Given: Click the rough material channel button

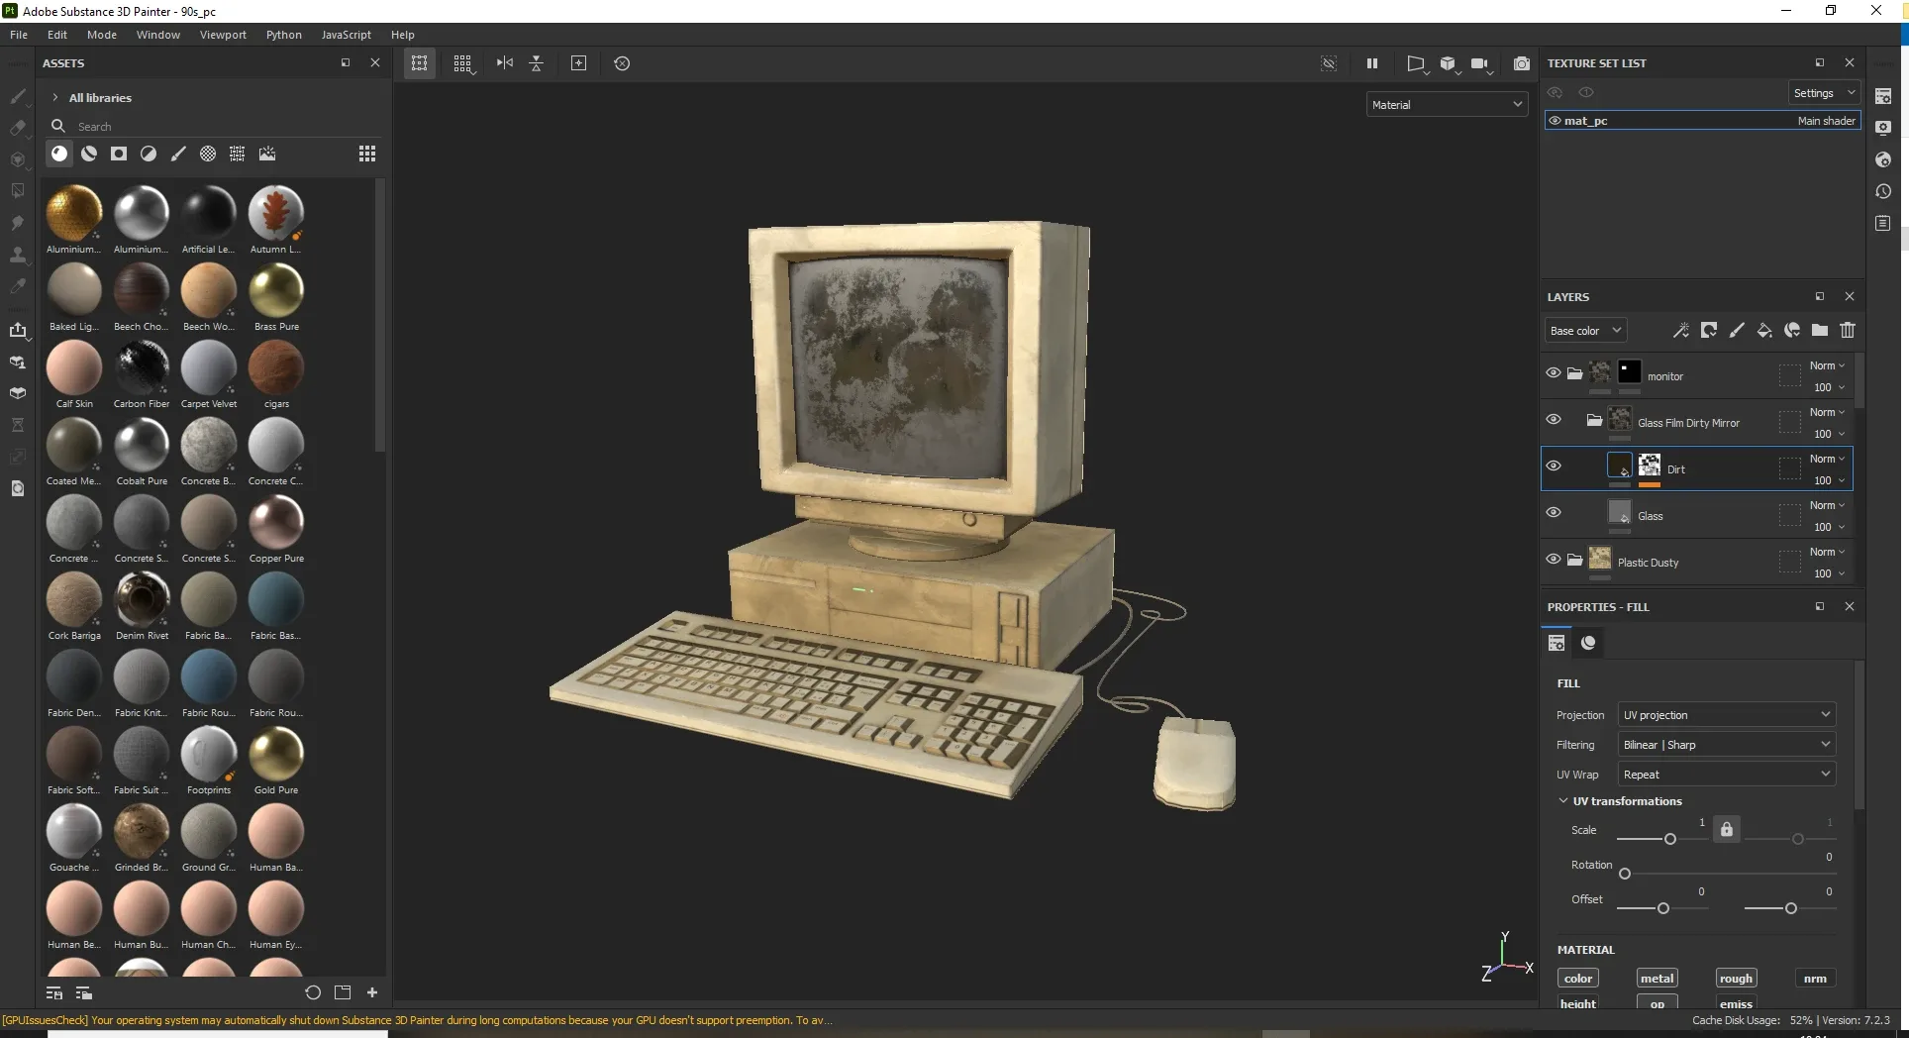Looking at the screenshot, I should click(1736, 978).
